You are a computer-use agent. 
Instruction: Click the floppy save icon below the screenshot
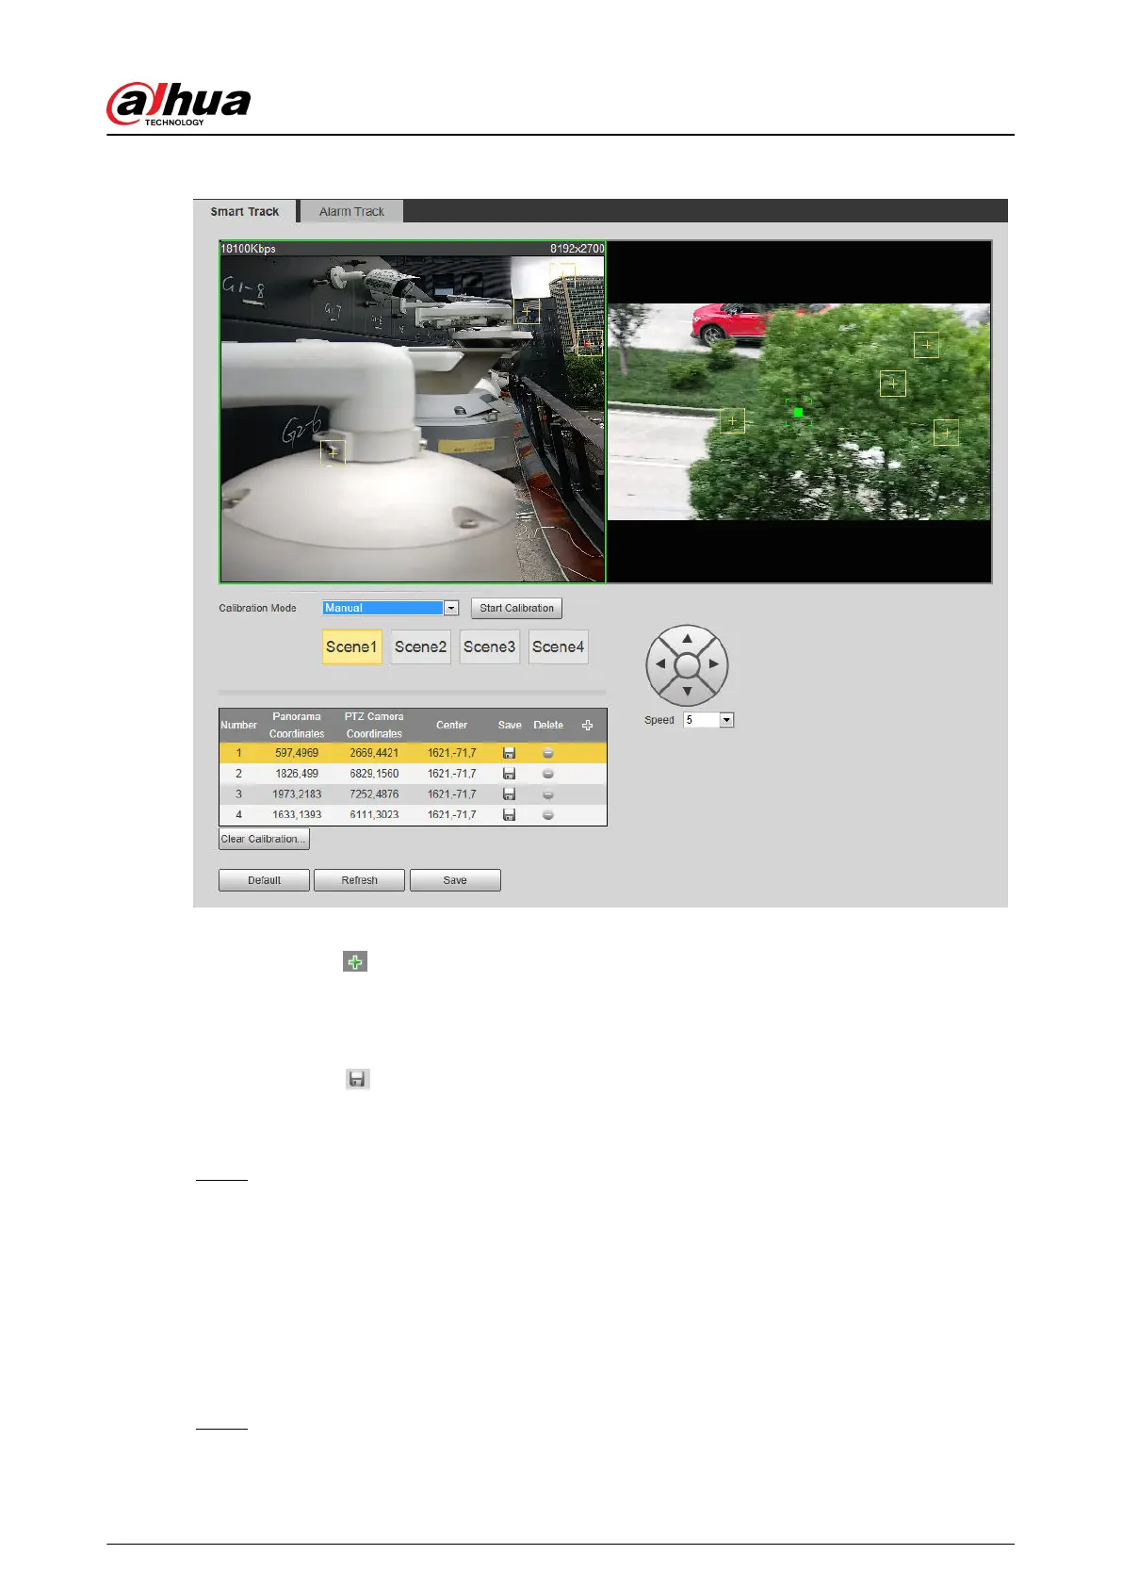357,1079
